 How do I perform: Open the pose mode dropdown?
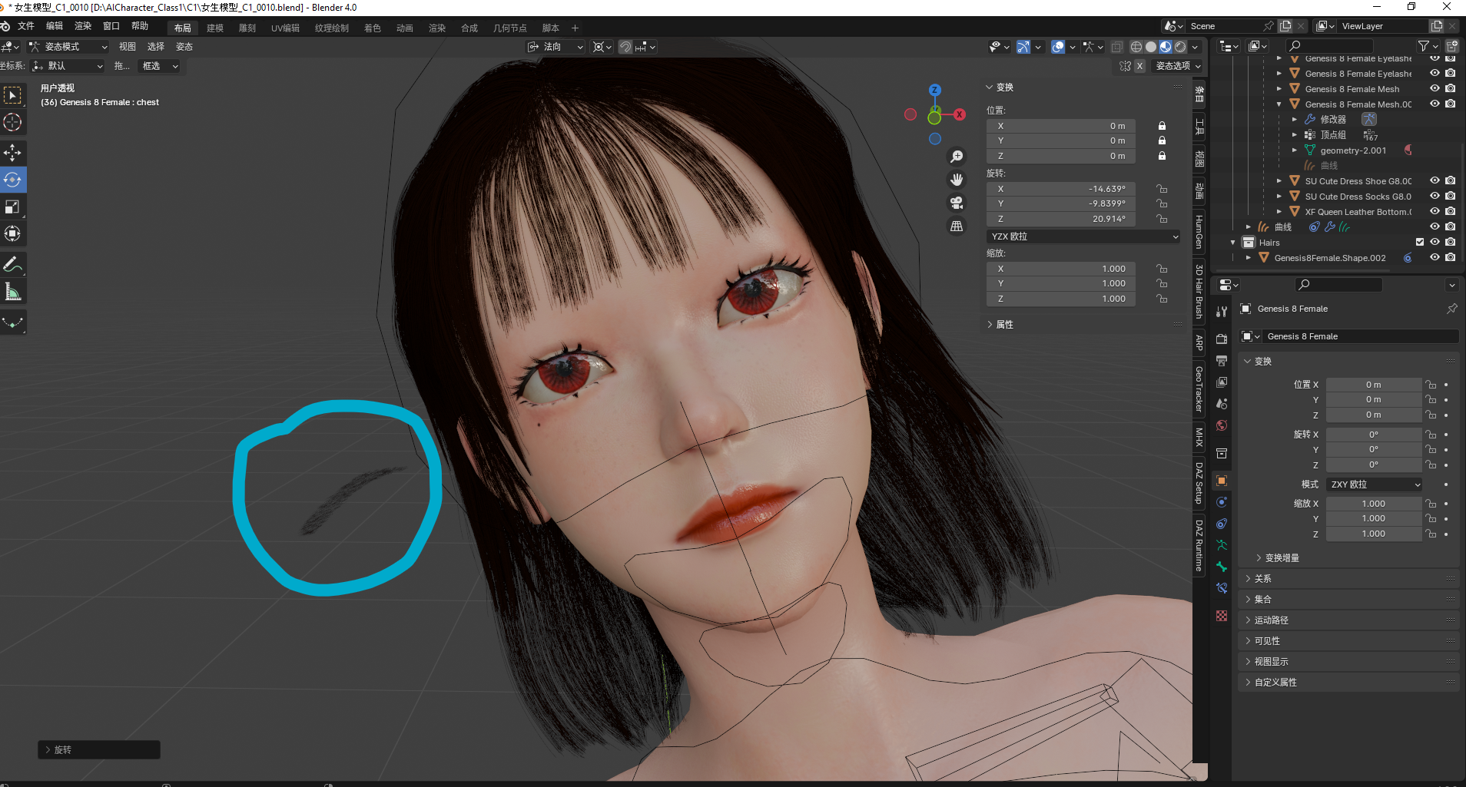tap(68, 47)
